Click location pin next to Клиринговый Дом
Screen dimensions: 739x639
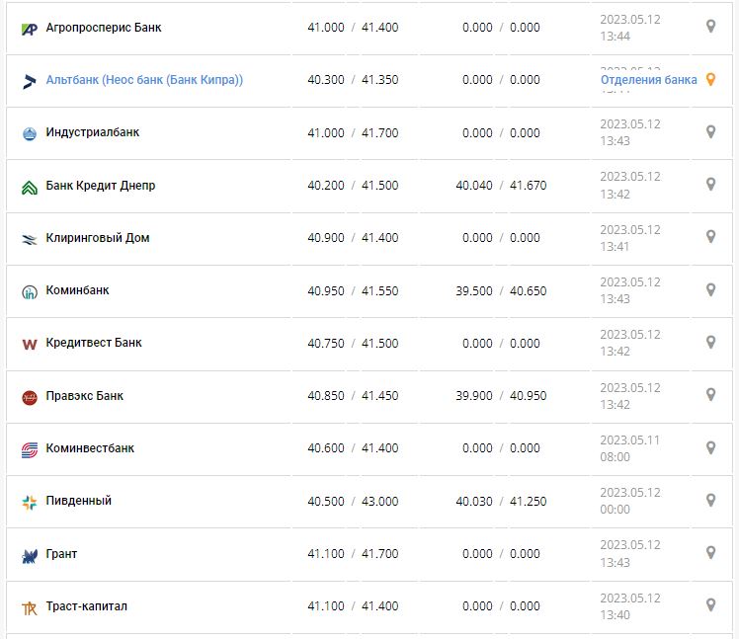point(710,236)
